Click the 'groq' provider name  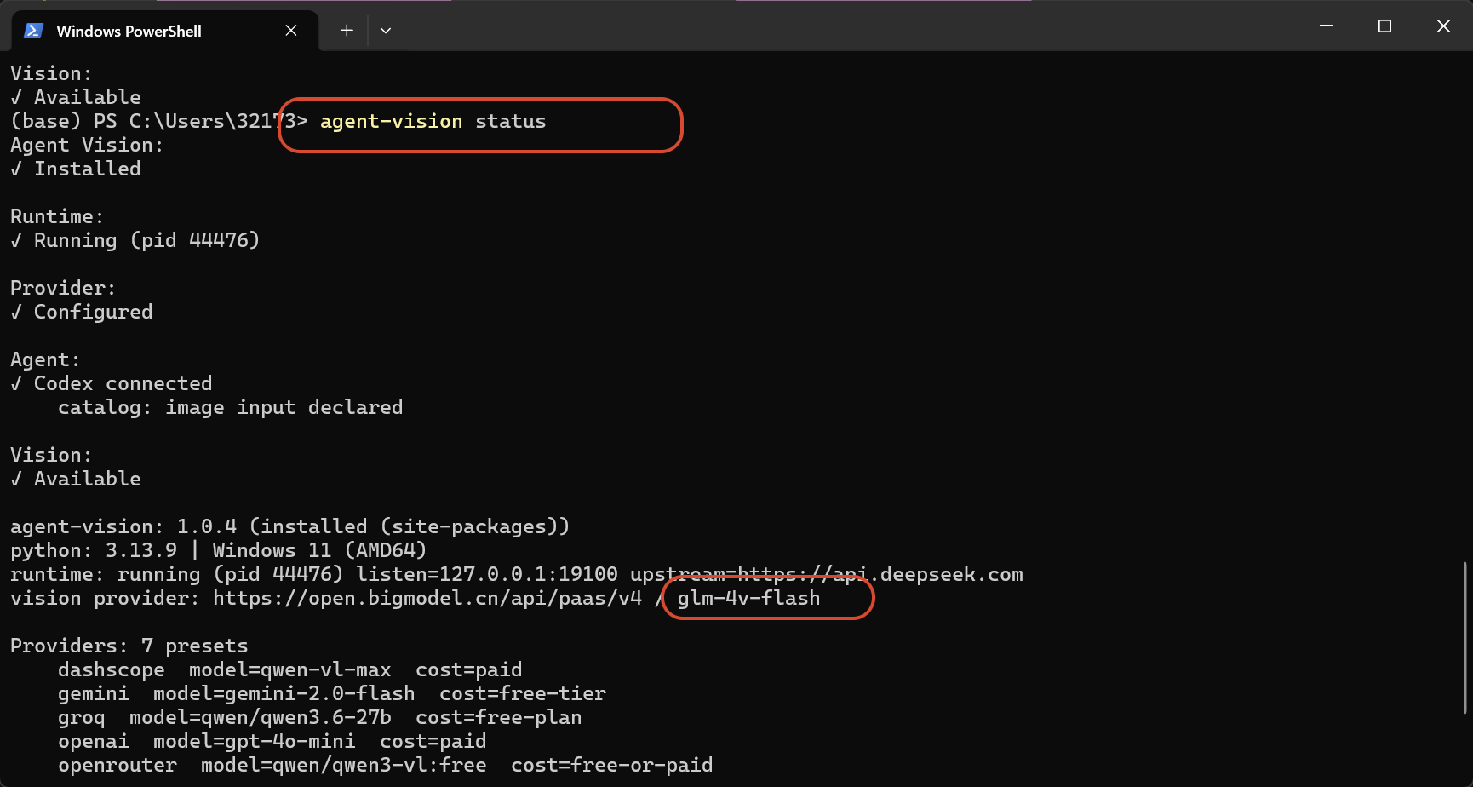[x=82, y=718]
